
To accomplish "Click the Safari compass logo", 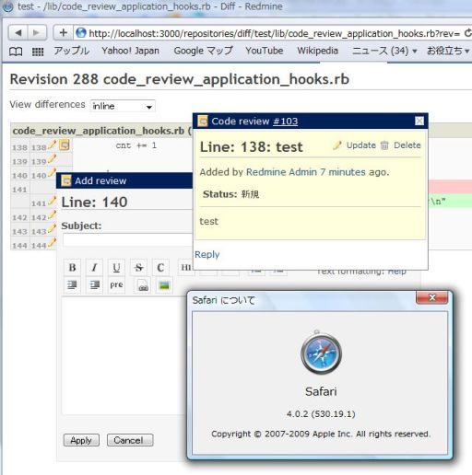I will point(321,353).
